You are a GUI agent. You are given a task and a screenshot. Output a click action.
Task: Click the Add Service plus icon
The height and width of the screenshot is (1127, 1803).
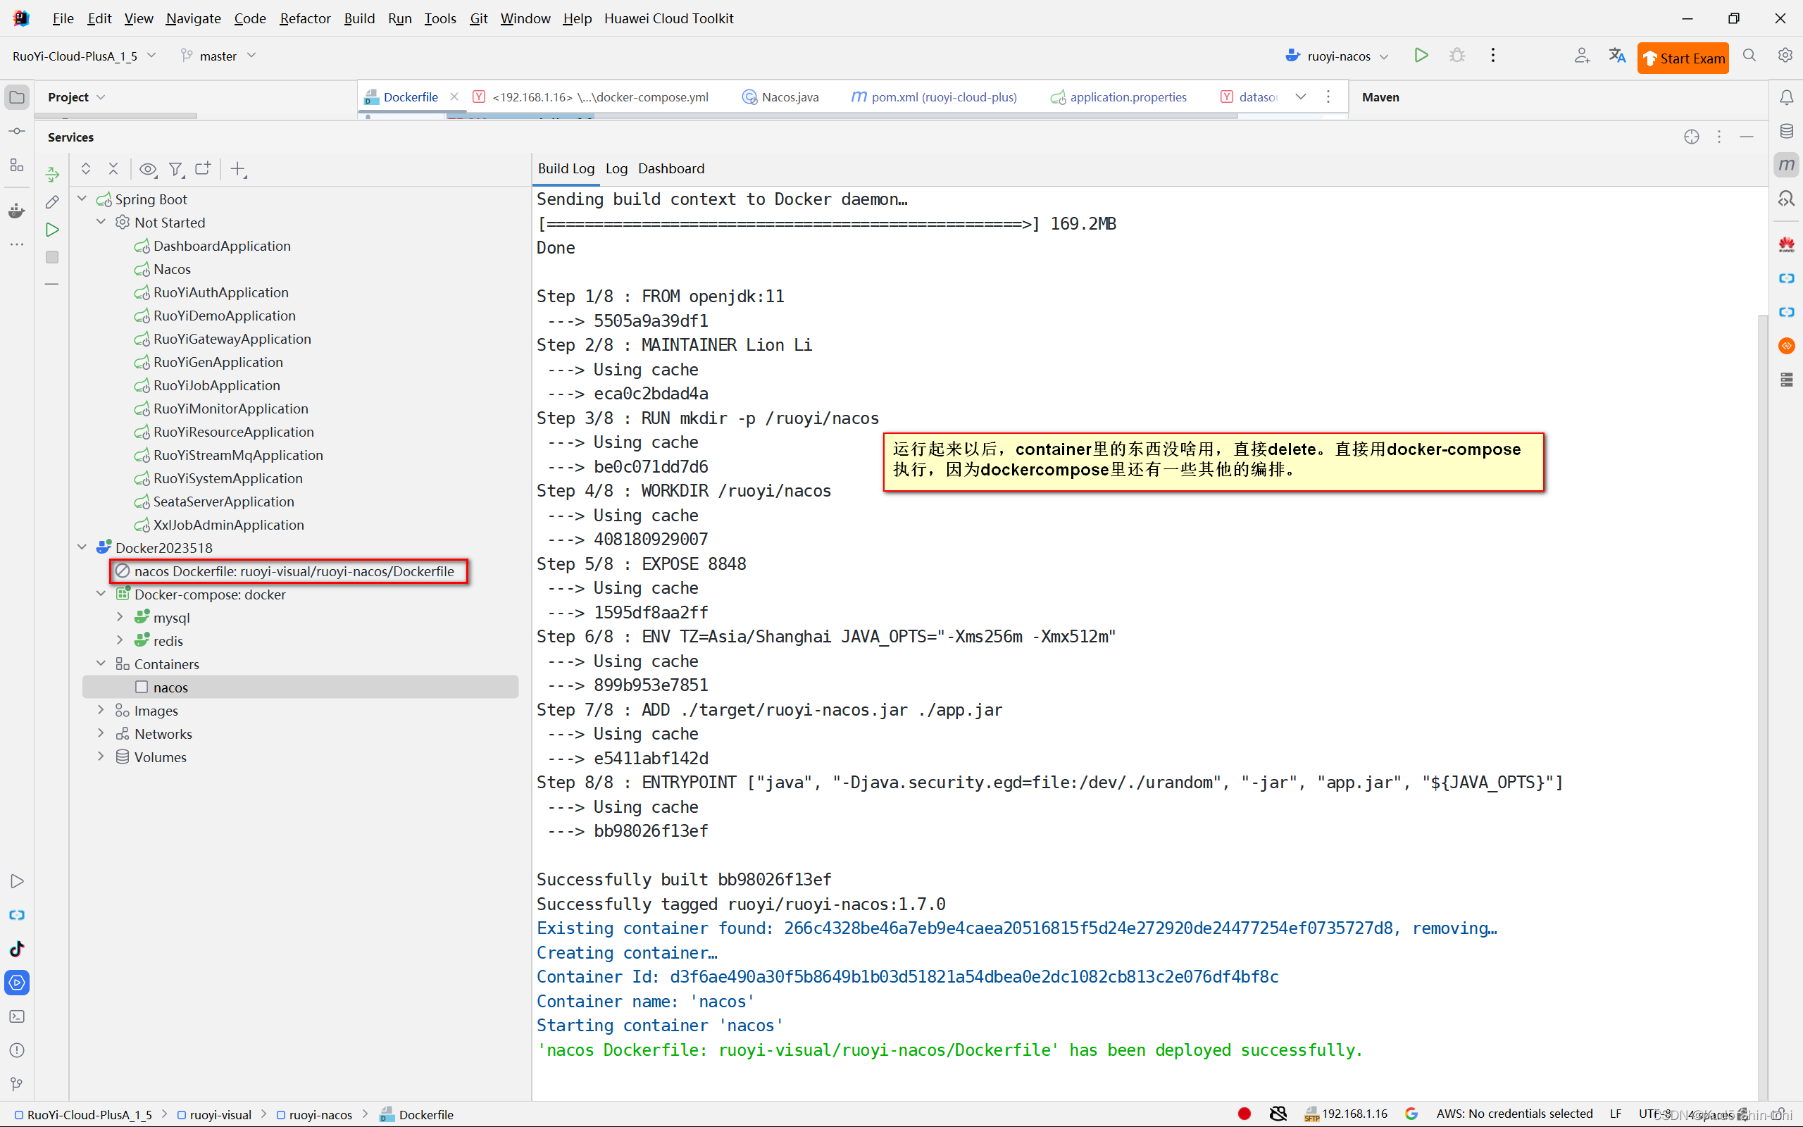237,169
